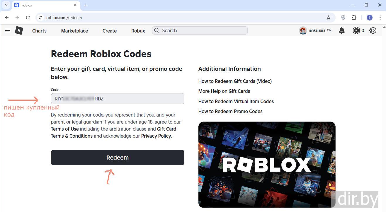Image resolution: width=386 pixels, height=212 pixels.
Task: Open the browser extensions puzzle icon
Action: 354,18
